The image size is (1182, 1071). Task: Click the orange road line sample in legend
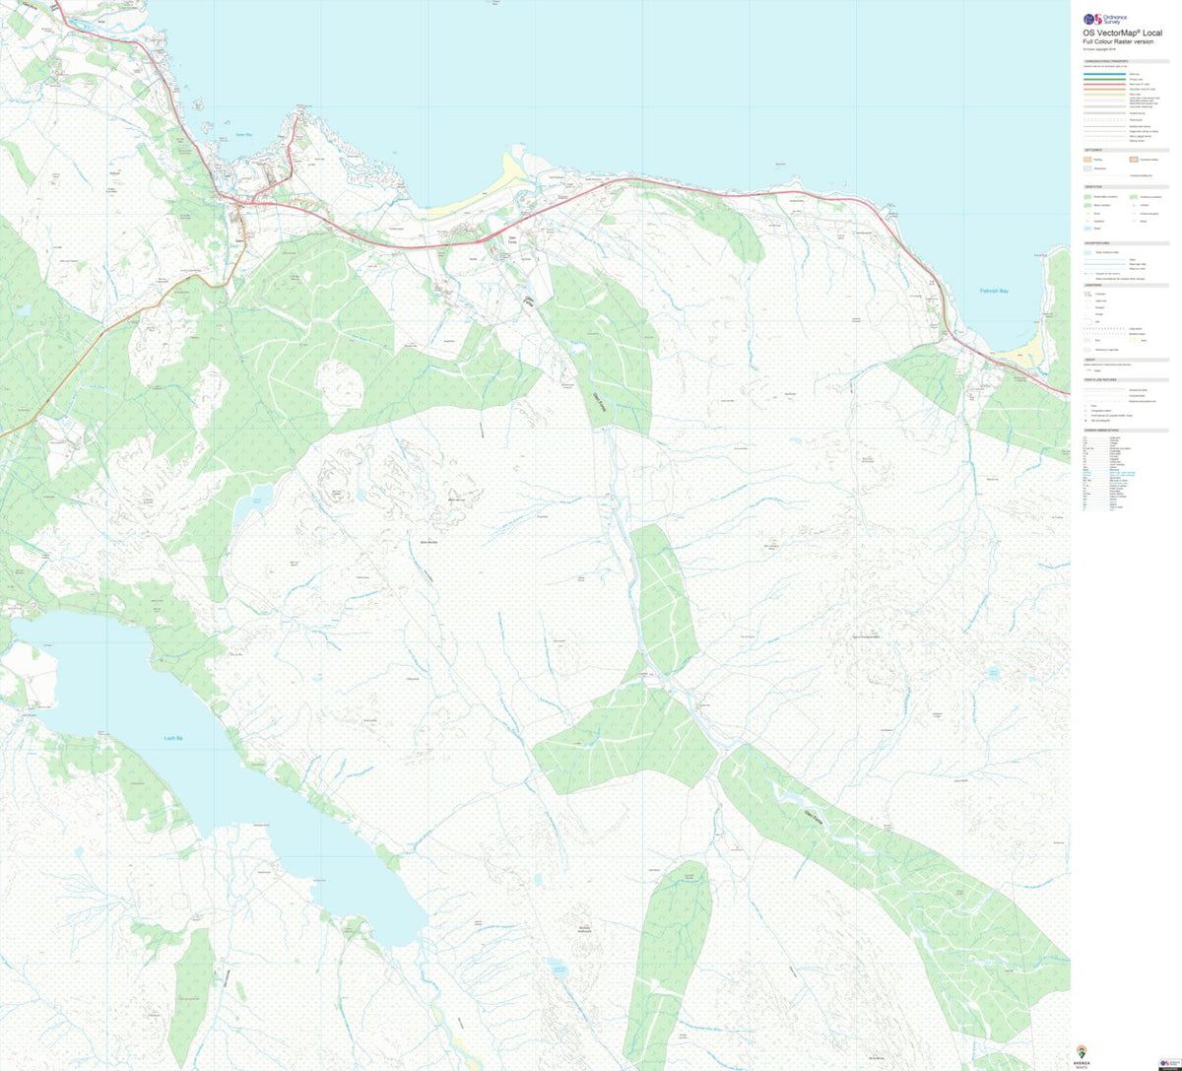coord(1104,90)
